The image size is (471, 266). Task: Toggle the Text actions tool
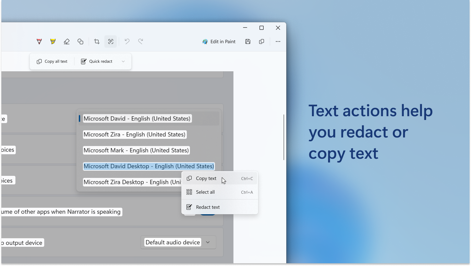pos(110,41)
